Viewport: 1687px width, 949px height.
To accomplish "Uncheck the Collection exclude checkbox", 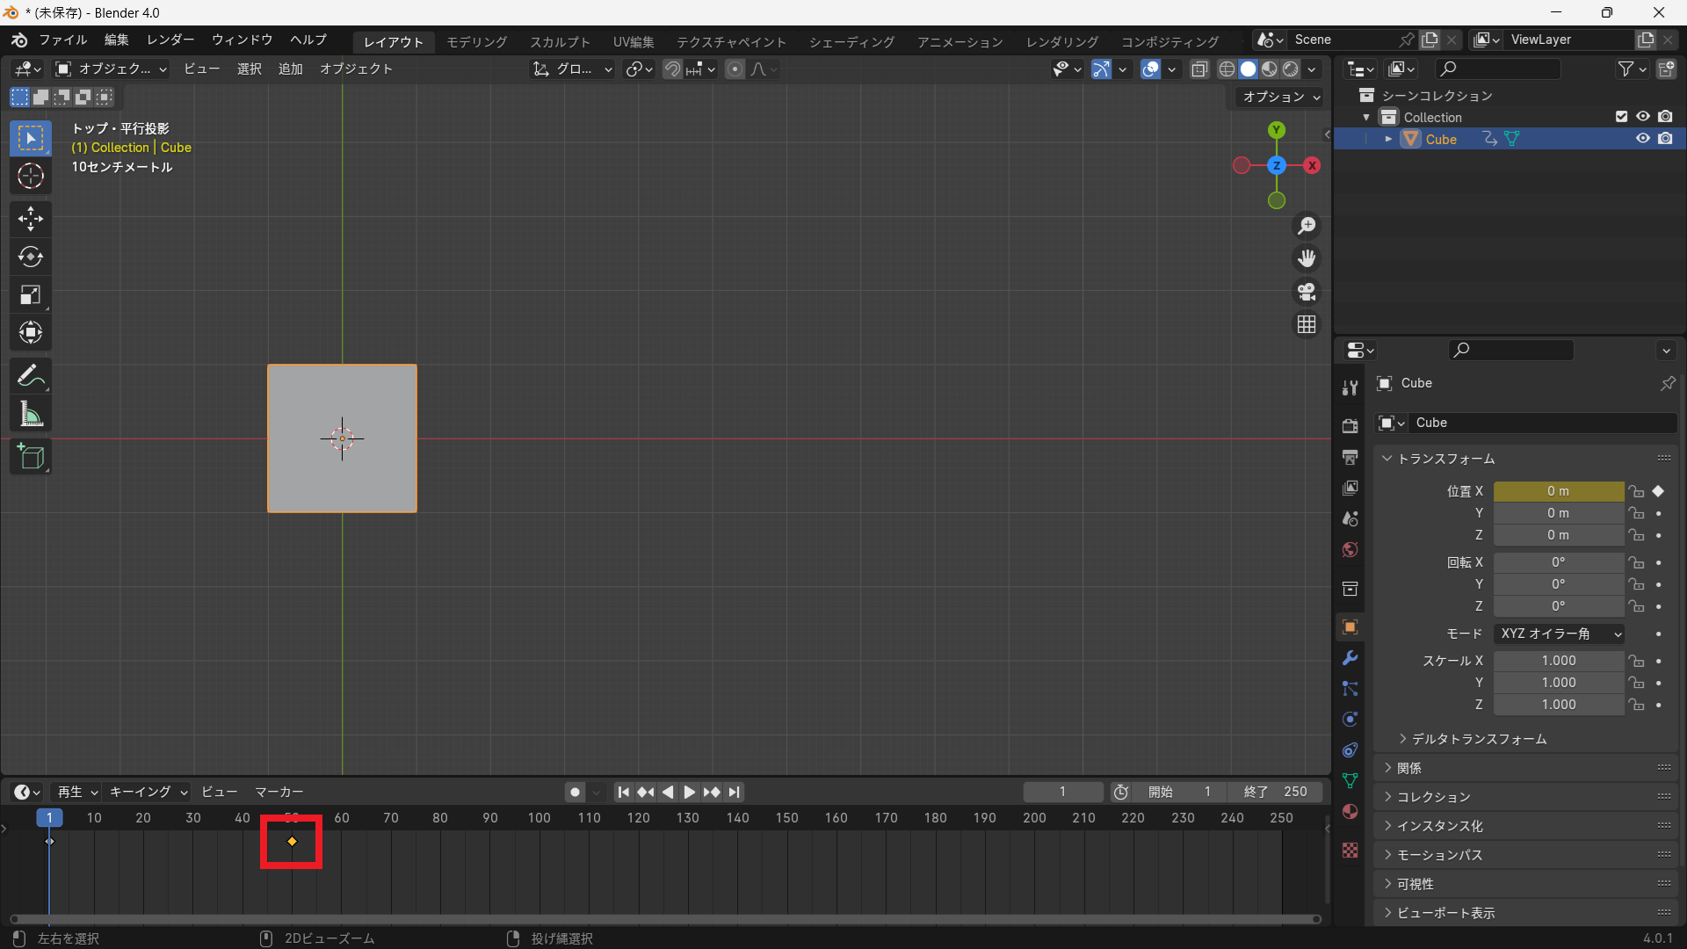I will [x=1621, y=117].
